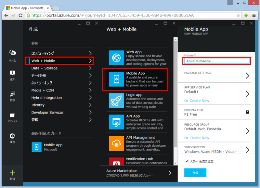Select the Logic app item title

pos(134,95)
